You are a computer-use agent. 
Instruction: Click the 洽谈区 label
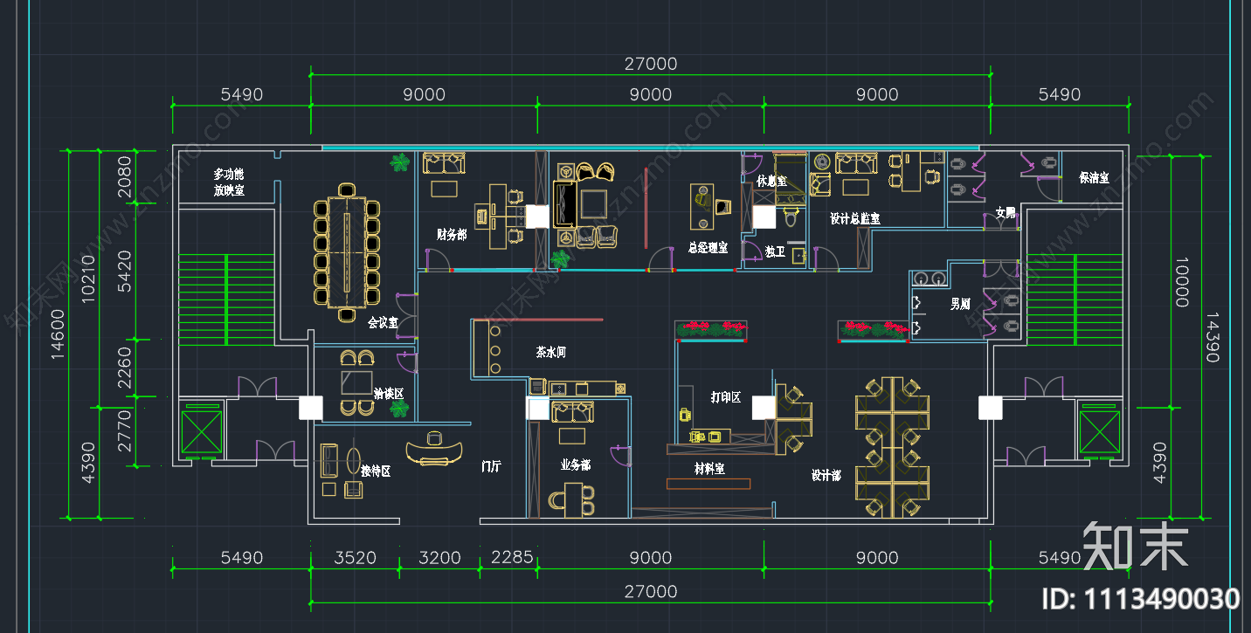coord(389,394)
